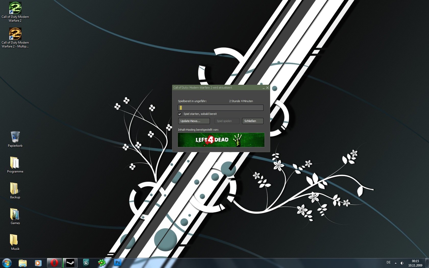
Task: Click the volume speaker tray icon
Action: (402, 263)
